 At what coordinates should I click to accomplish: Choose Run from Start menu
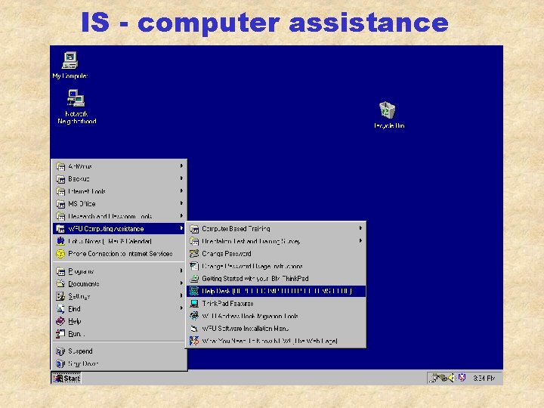119,334
